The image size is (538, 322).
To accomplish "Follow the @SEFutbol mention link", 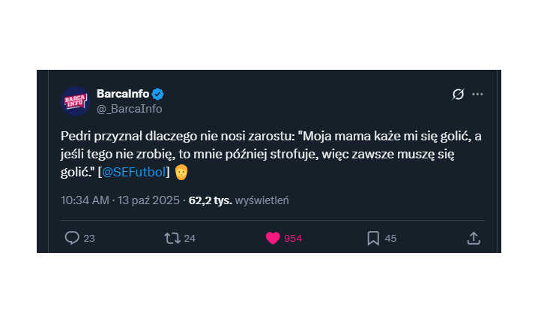I will [133, 173].
